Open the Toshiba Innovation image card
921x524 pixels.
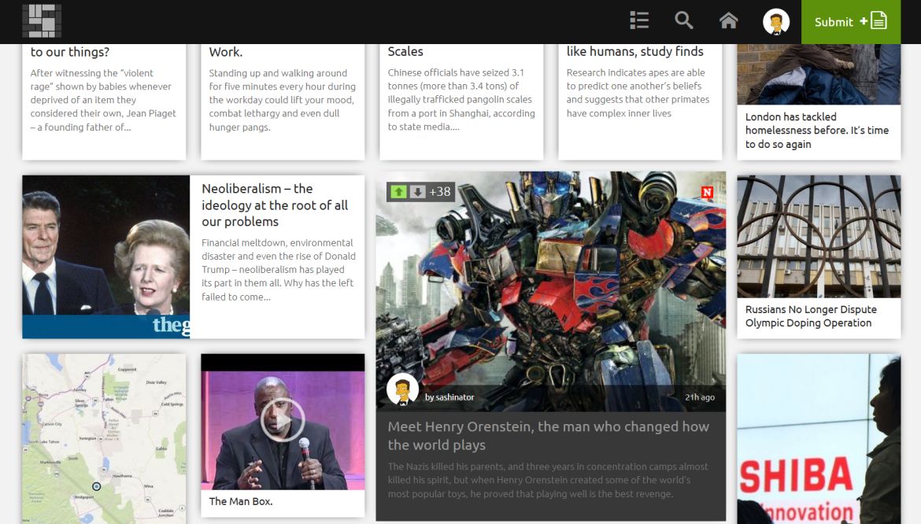click(x=819, y=439)
